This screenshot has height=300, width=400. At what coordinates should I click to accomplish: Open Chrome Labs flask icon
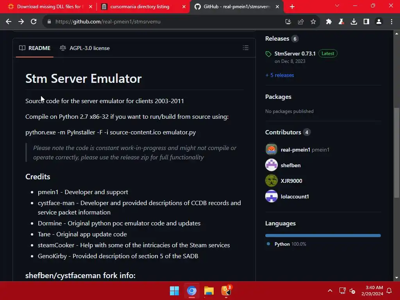pyautogui.click(x=341, y=22)
